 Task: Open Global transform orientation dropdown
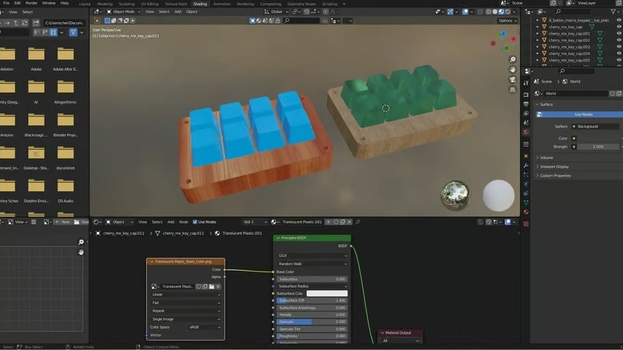[x=276, y=12]
